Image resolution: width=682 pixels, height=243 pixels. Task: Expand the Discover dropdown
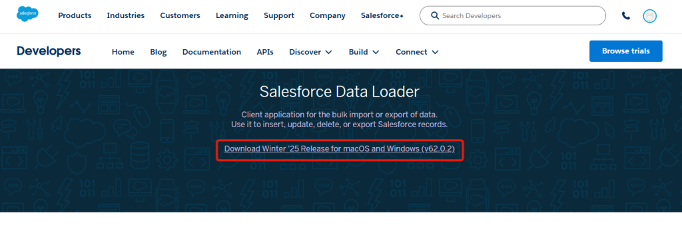click(310, 52)
